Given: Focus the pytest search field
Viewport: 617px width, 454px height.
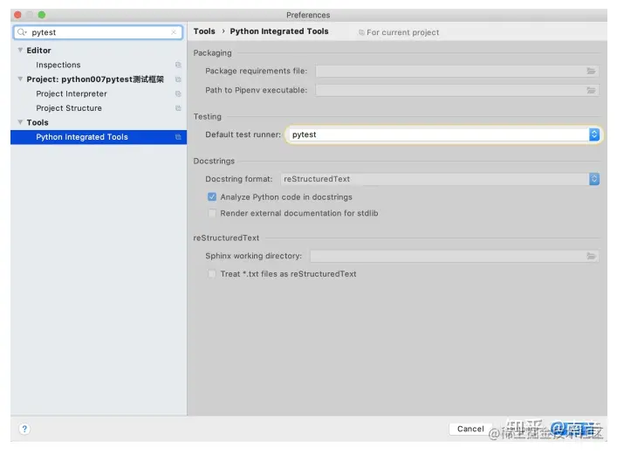Looking at the screenshot, I should pos(98,32).
